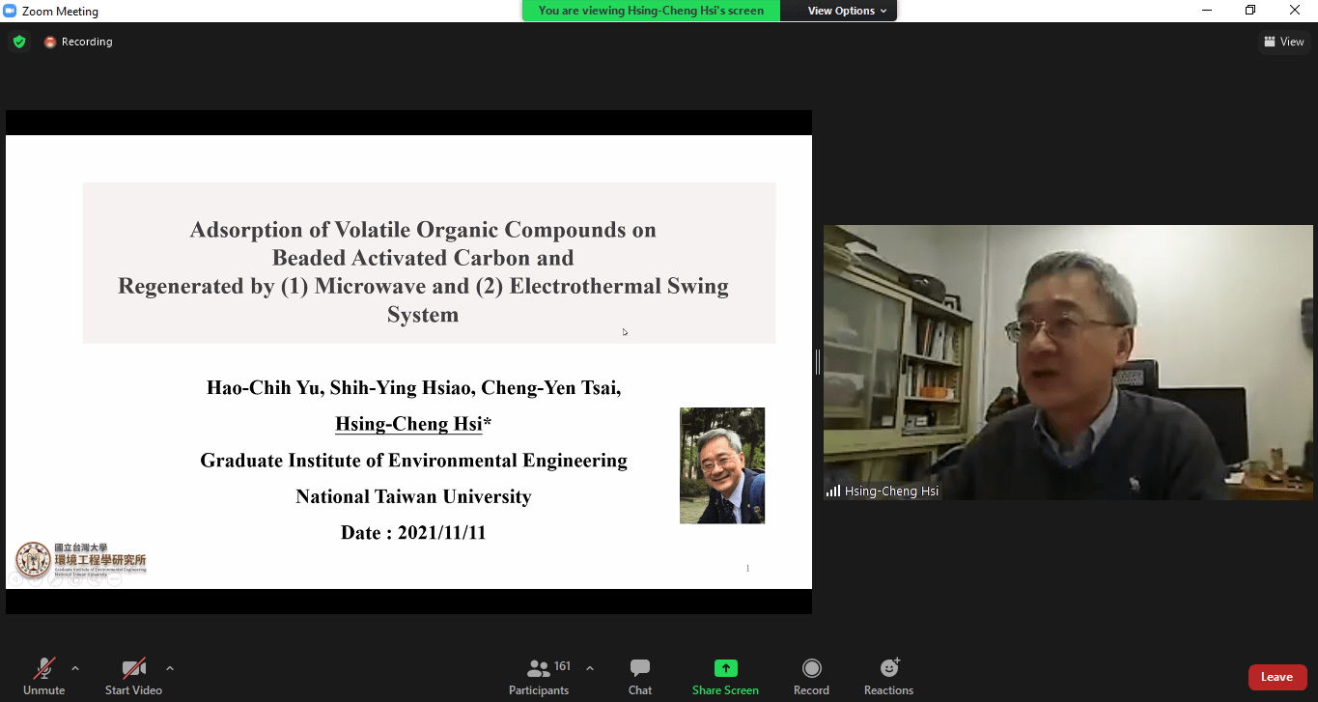Leave the meeting
The image size is (1318, 702).
pyautogui.click(x=1276, y=677)
